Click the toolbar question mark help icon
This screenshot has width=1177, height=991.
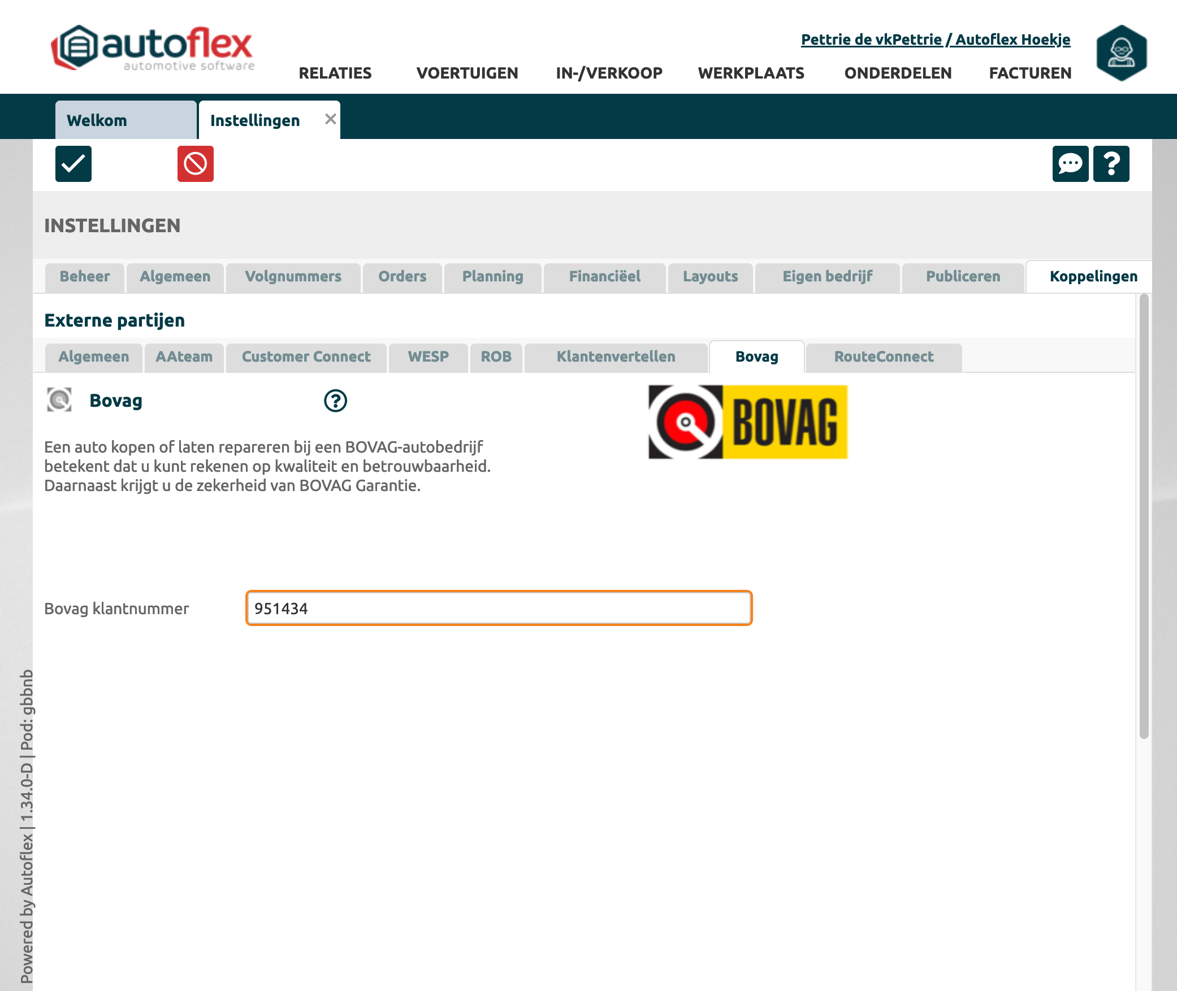1111,164
